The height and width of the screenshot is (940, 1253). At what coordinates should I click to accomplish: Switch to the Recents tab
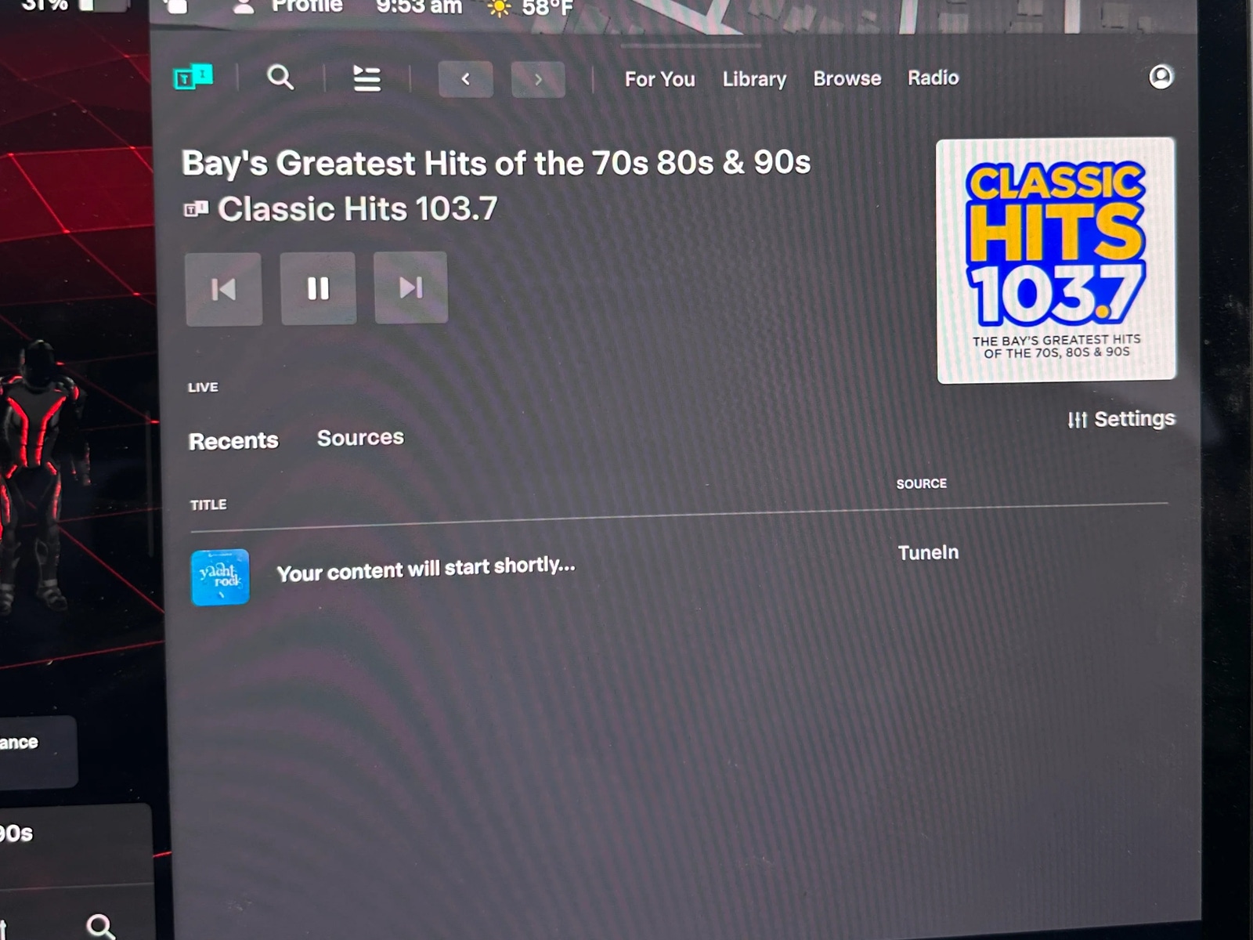[x=233, y=441]
